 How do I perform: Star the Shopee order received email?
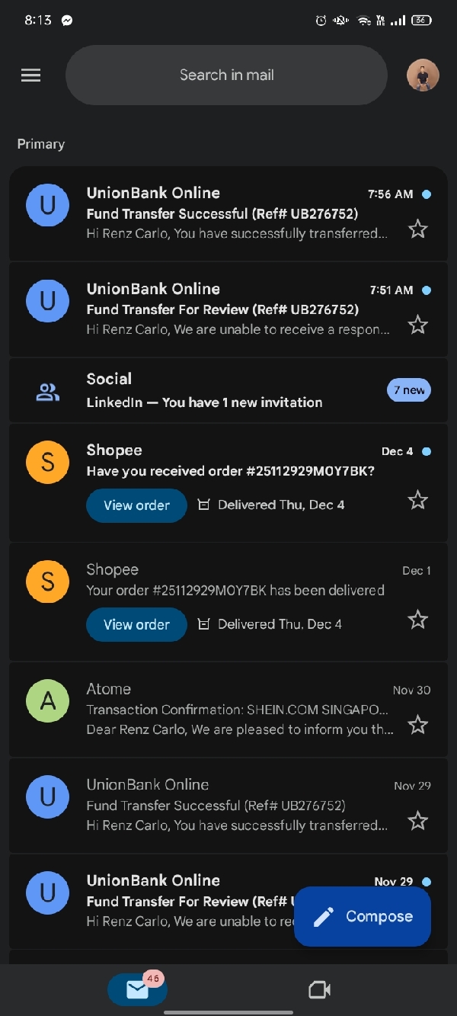[x=417, y=500]
